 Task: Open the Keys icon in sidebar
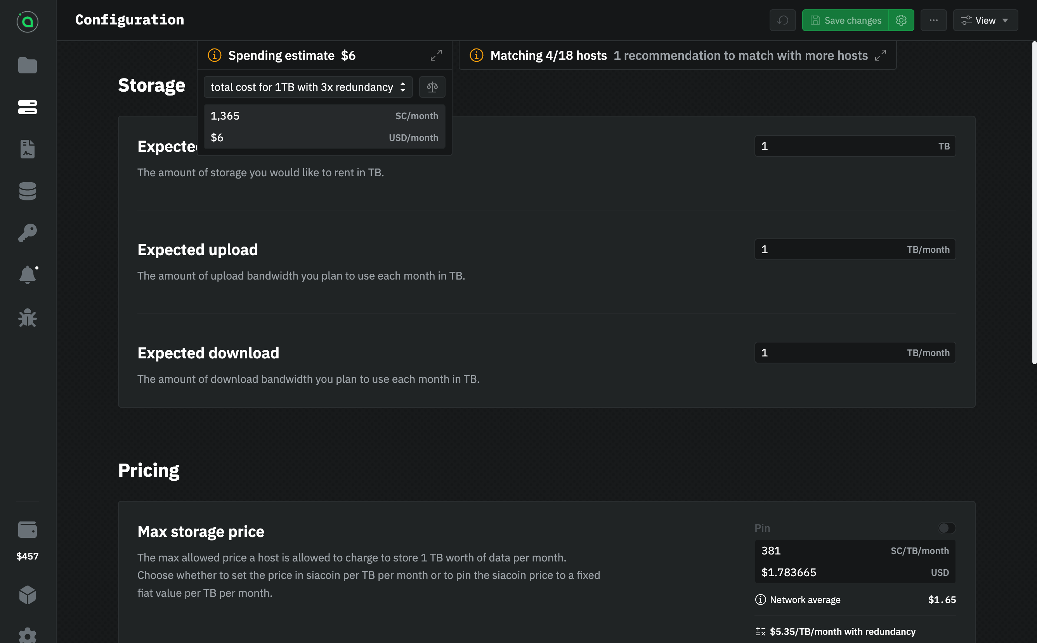28,233
